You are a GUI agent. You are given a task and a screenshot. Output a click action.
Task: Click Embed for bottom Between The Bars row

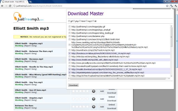click(112, 105)
